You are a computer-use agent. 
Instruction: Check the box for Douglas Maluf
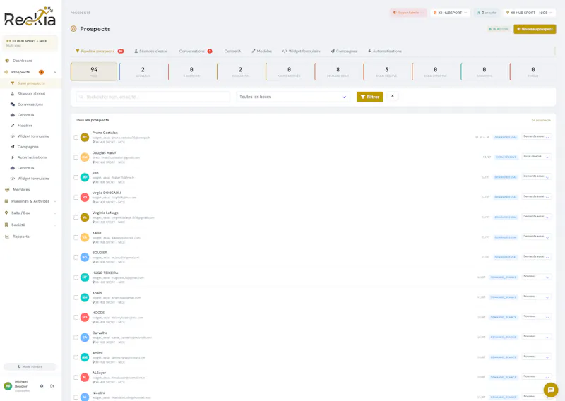[76, 157]
